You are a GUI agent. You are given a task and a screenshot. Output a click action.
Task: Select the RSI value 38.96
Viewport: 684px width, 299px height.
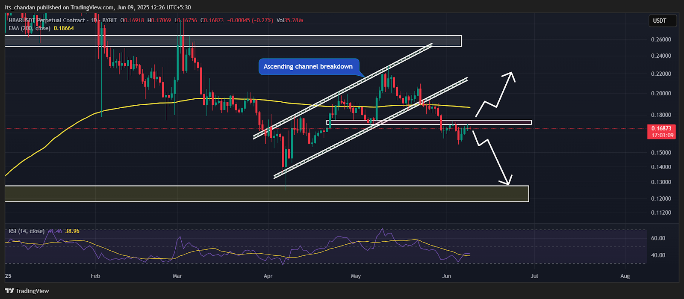pos(72,231)
